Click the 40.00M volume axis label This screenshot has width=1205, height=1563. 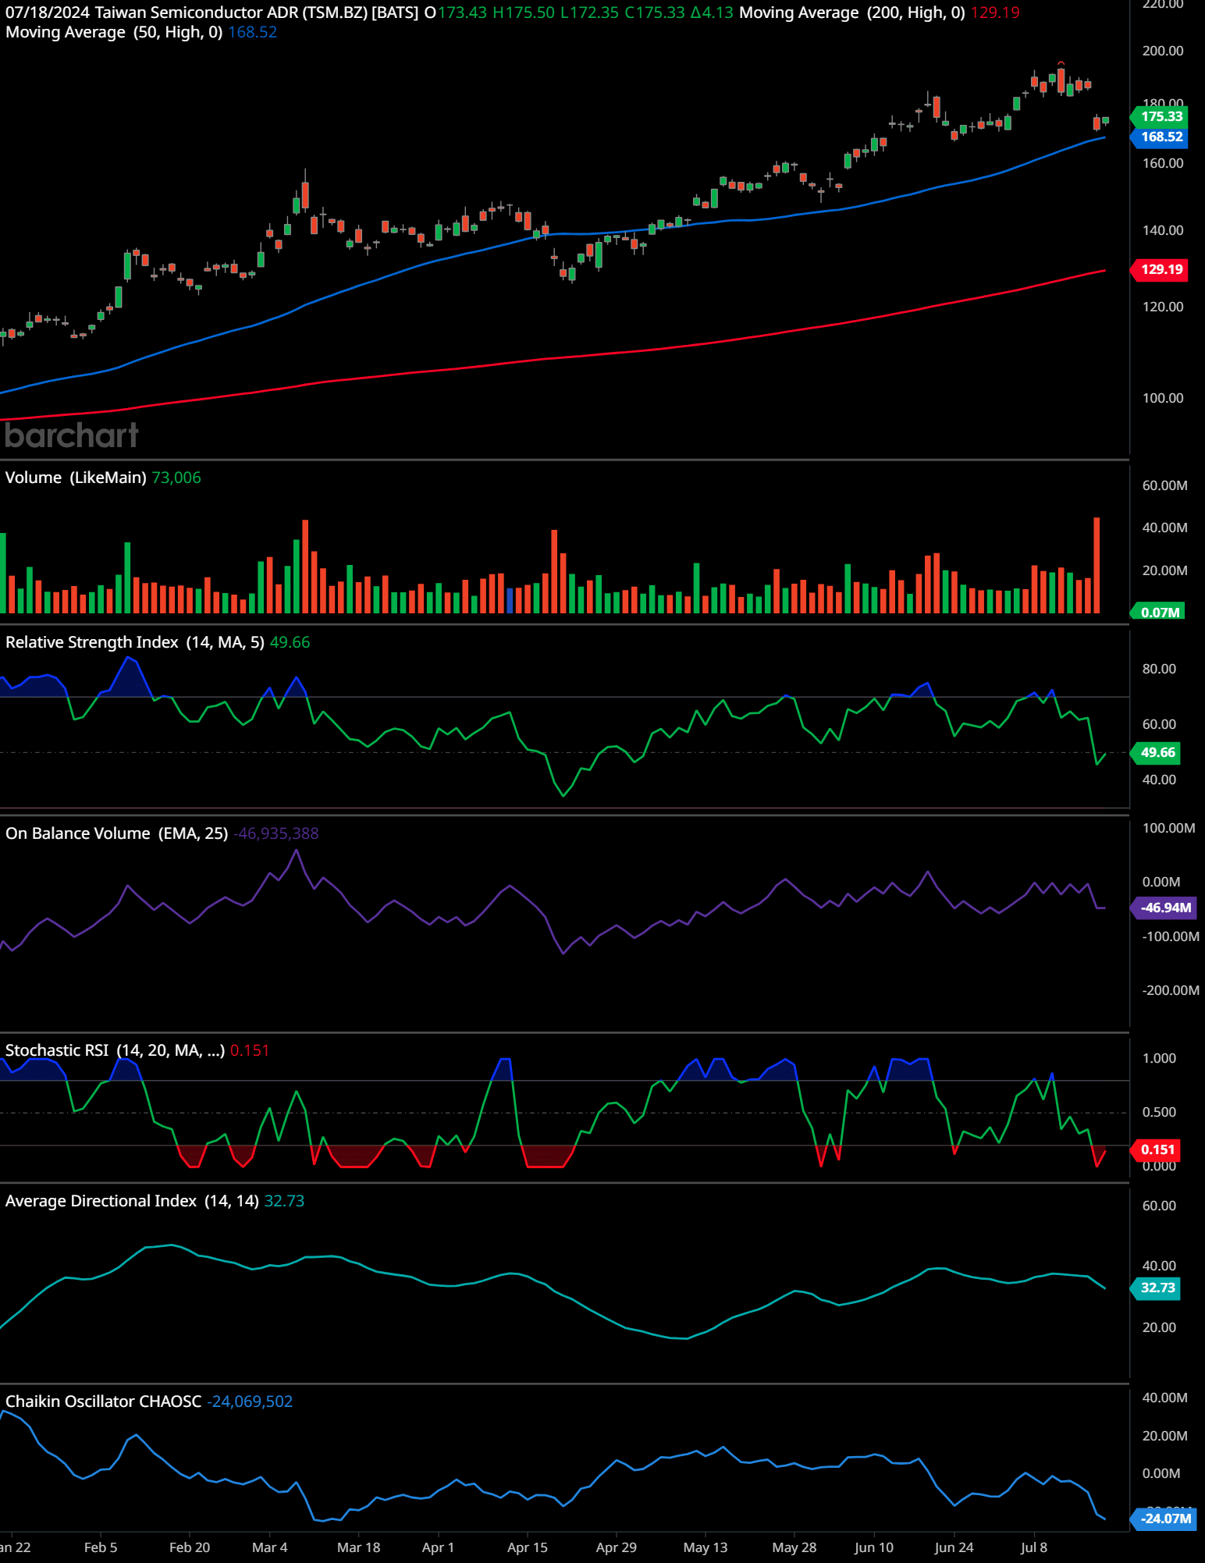point(1165,528)
